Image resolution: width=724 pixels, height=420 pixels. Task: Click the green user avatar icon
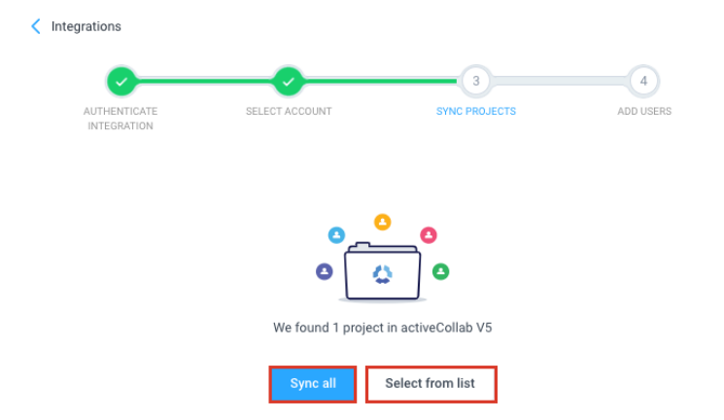click(x=440, y=271)
